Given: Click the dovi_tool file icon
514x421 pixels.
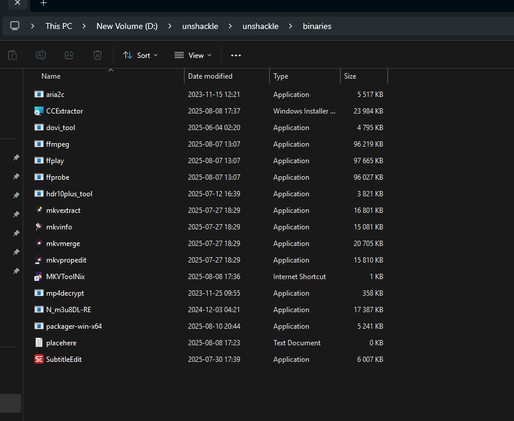Looking at the screenshot, I should 39,128.
